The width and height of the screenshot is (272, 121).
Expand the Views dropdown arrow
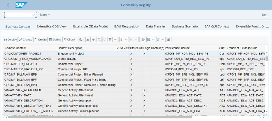point(153,40)
